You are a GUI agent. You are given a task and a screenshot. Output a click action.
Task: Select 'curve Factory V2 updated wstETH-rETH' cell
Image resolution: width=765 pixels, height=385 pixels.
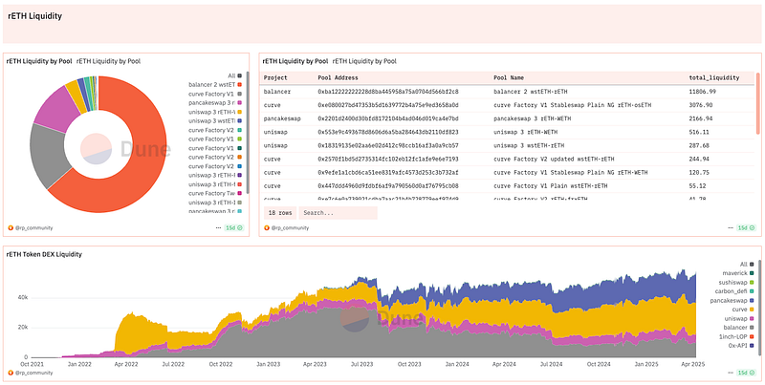[x=553, y=159]
